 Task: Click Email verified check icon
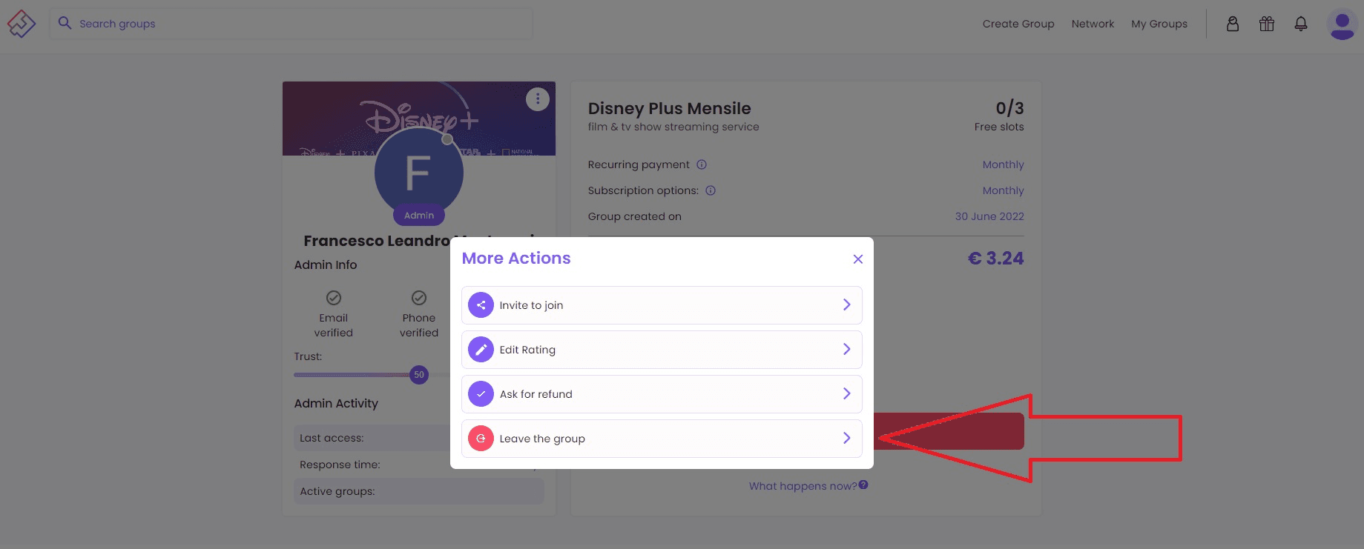[x=334, y=298]
